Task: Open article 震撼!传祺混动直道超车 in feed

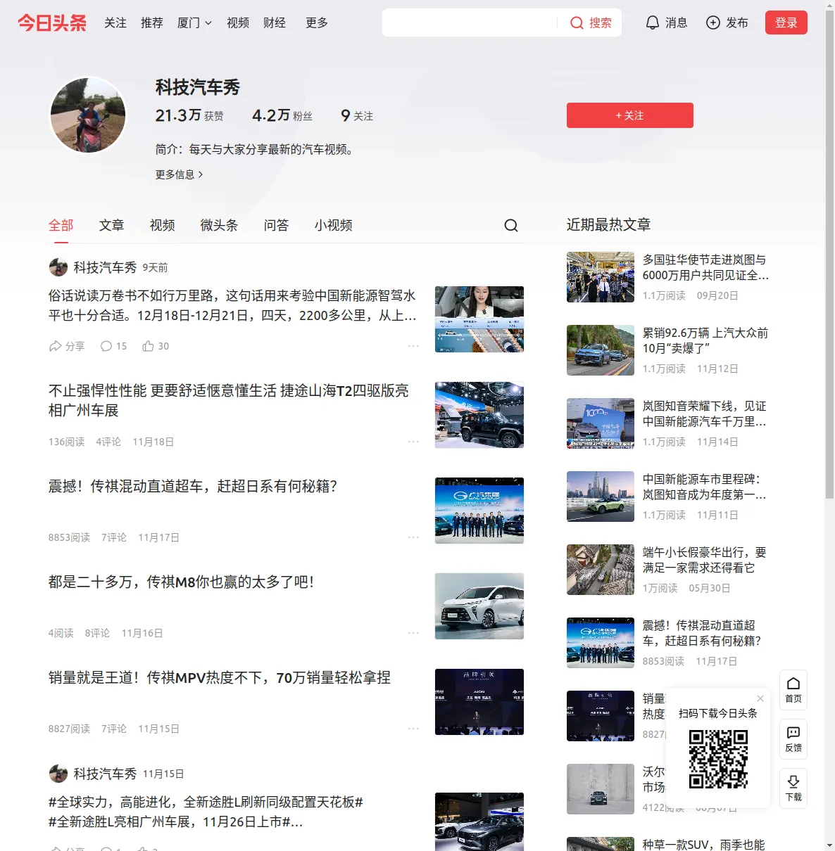Action: pyautogui.click(x=193, y=487)
